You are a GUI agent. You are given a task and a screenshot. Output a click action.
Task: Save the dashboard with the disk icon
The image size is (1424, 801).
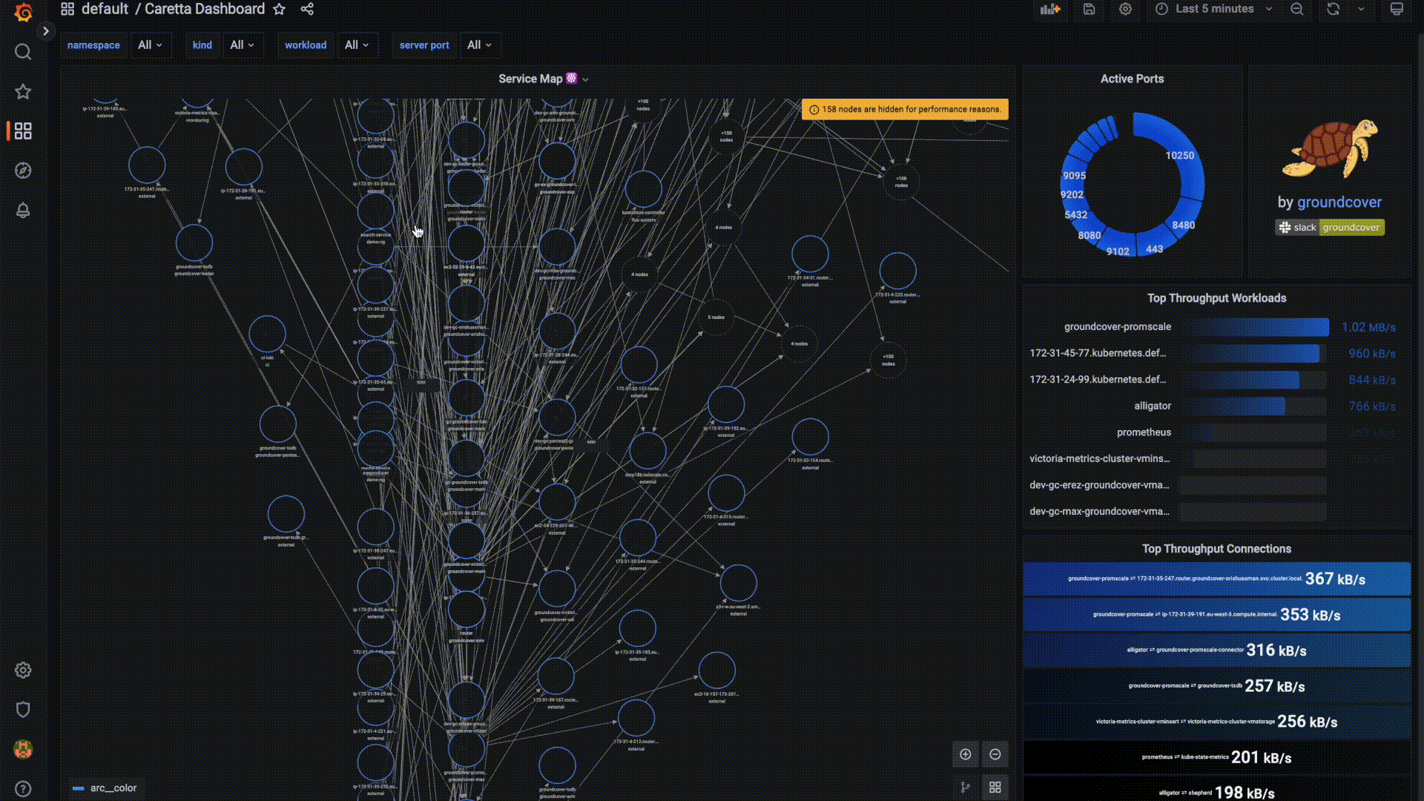(x=1089, y=9)
